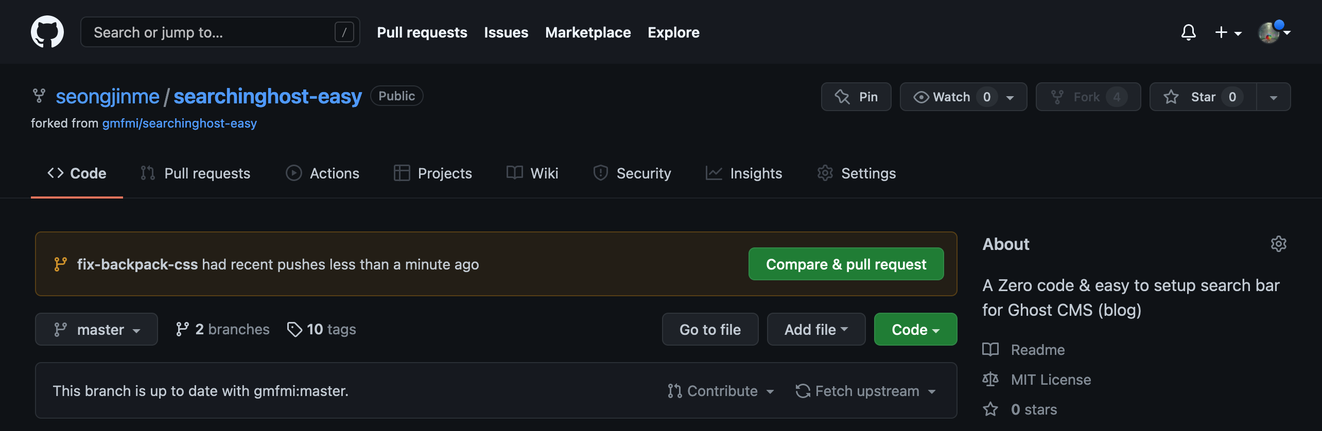Edit About details via gear icon

[1278, 244]
